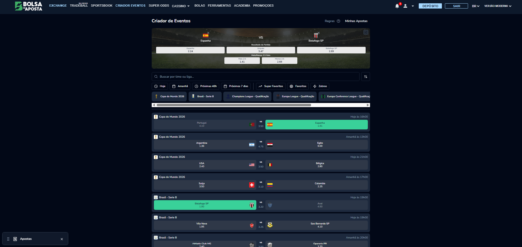Click the Europa League chip icon
Image resolution: width=522 pixels, height=247 pixels.
(x=278, y=96)
